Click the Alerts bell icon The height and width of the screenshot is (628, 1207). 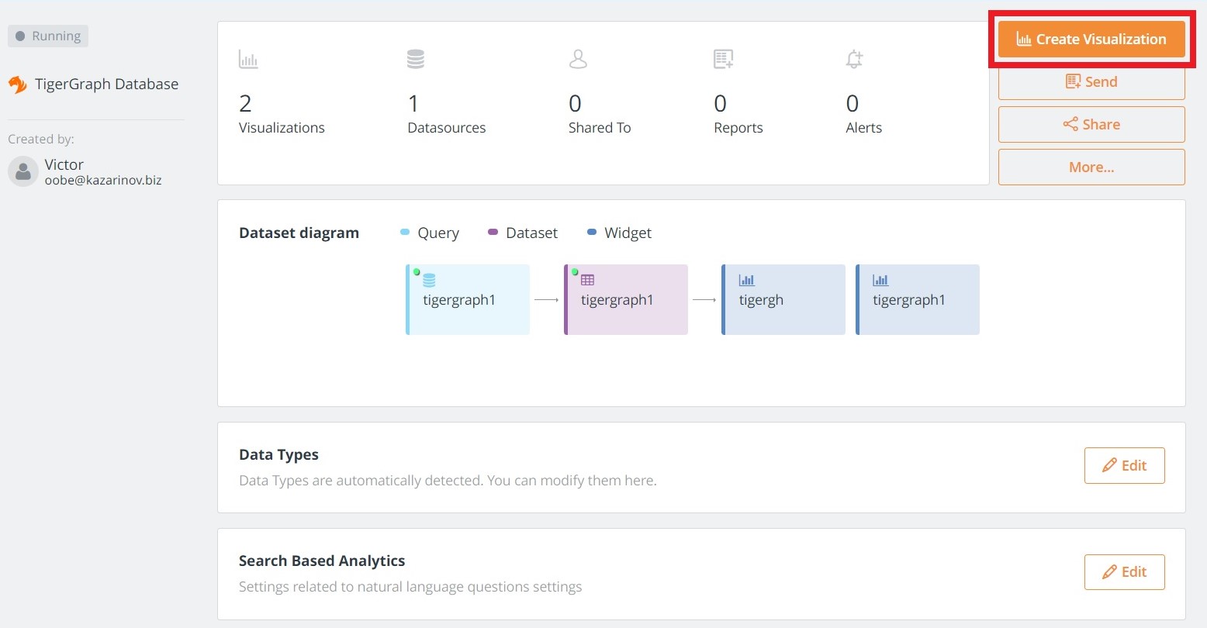tap(854, 59)
